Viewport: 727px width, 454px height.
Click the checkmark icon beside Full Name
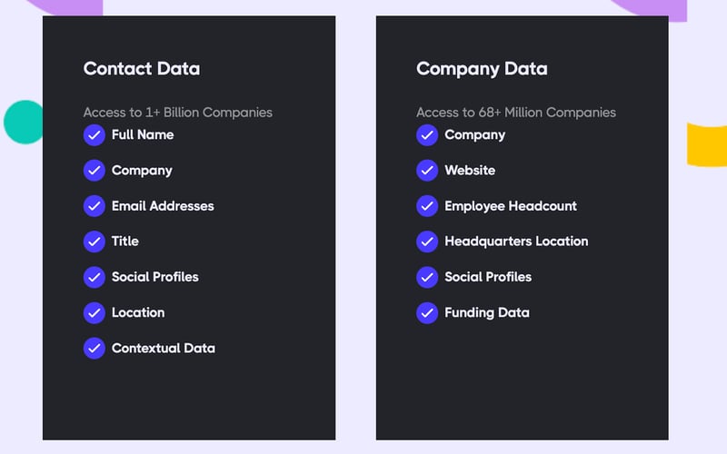95,135
